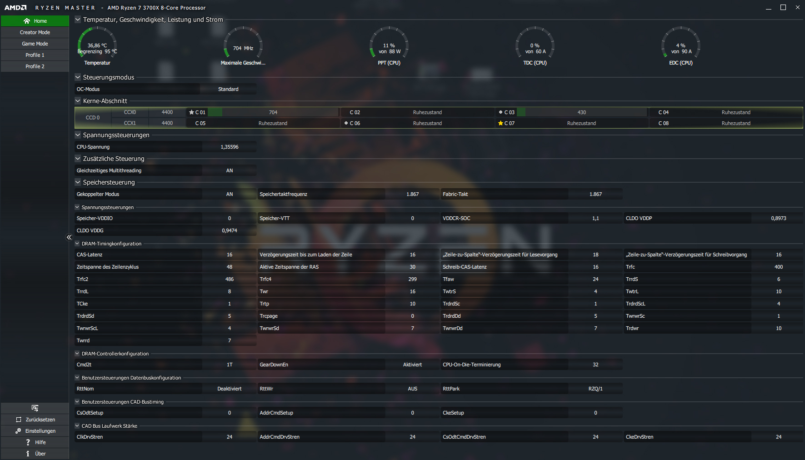Collapse the Kerne-Abschnitt section
Screen dimensions: 805x460
[78, 101]
